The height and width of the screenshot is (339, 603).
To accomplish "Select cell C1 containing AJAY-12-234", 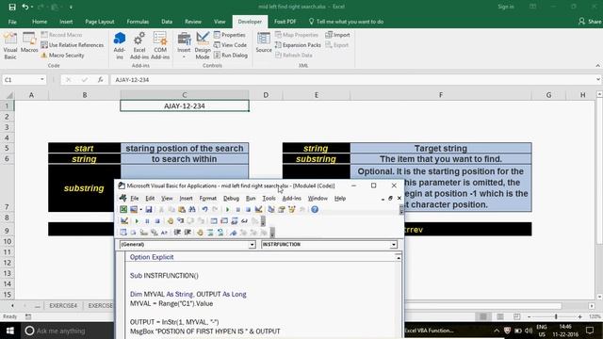I will point(185,105).
